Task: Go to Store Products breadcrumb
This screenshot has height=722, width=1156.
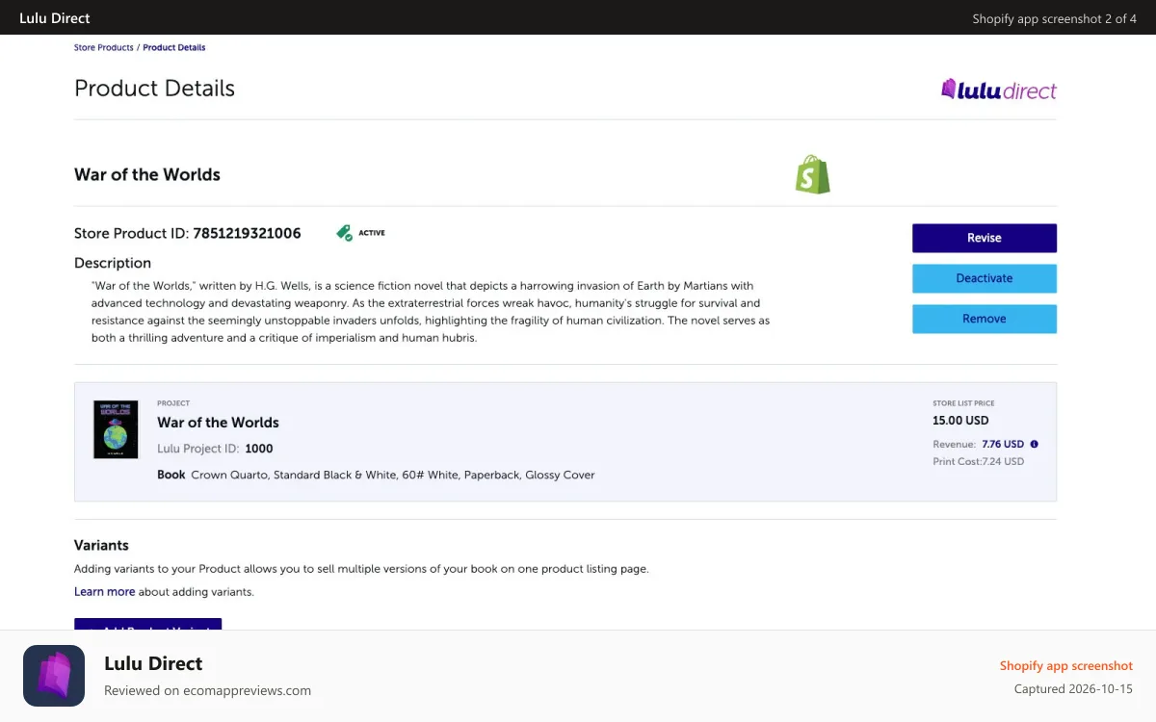Action: click(104, 47)
